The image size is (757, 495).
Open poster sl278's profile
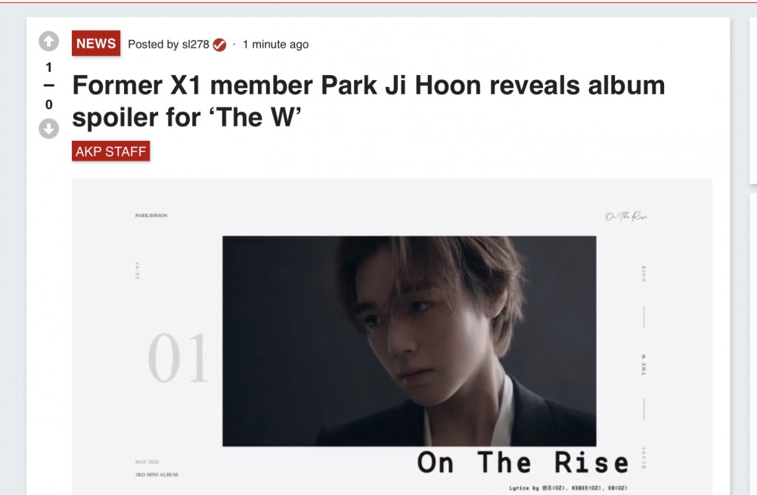(196, 45)
